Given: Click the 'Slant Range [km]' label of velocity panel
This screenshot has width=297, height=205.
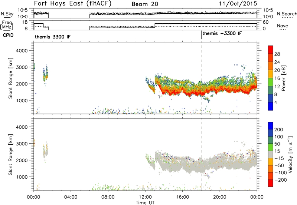Looking at the screenshot, I should pyautogui.click(x=10, y=155).
